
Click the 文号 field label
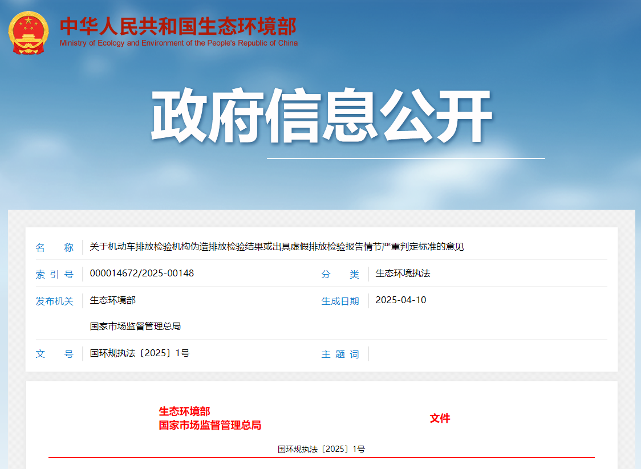coord(54,354)
